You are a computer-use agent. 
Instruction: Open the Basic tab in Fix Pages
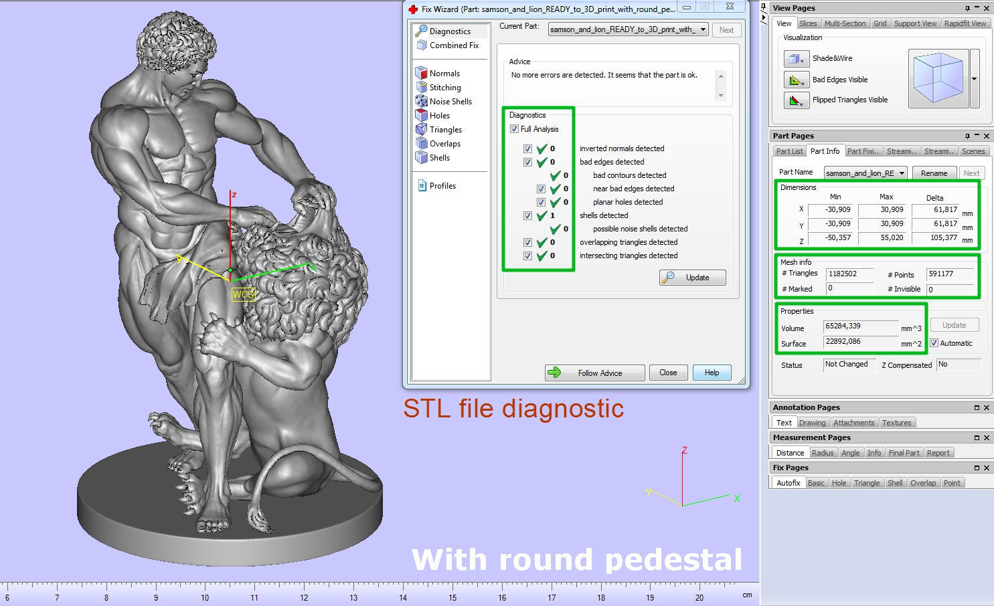816,483
